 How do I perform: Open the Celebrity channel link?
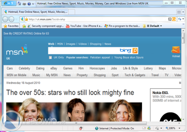(x=25, y=68)
